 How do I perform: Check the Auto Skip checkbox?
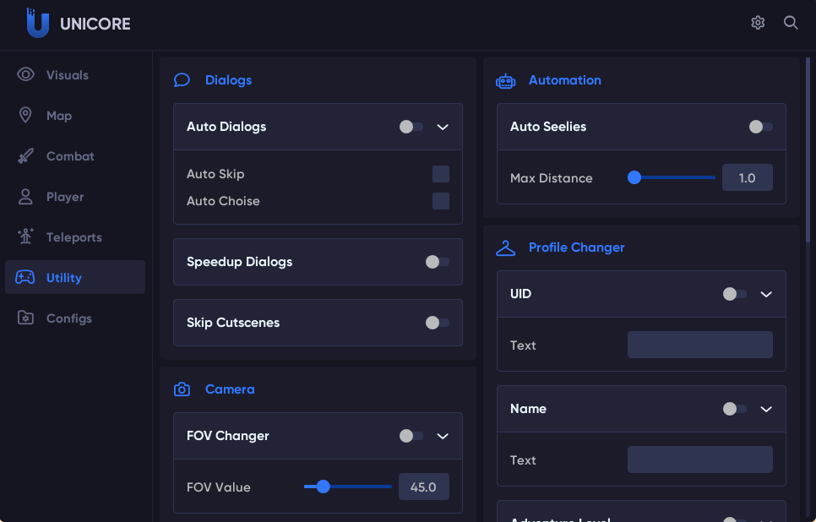[x=440, y=174]
